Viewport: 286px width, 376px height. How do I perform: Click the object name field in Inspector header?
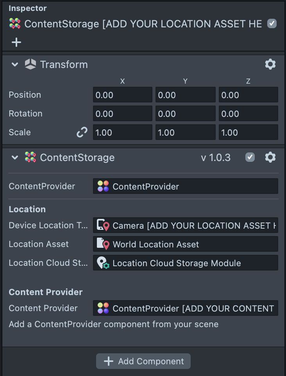(x=143, y=24)
